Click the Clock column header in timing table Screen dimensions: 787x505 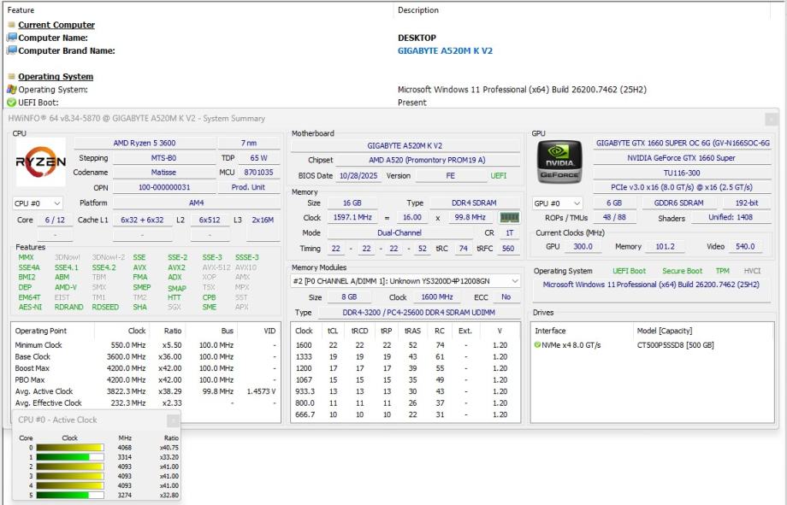[x=304, y=331]
